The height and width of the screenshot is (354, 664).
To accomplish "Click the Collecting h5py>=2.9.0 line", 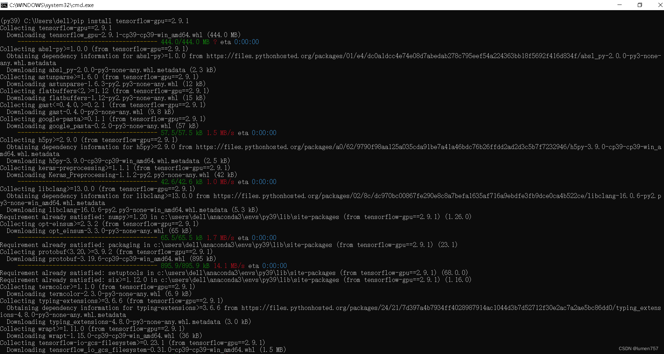I will click(x=87, y=140).
